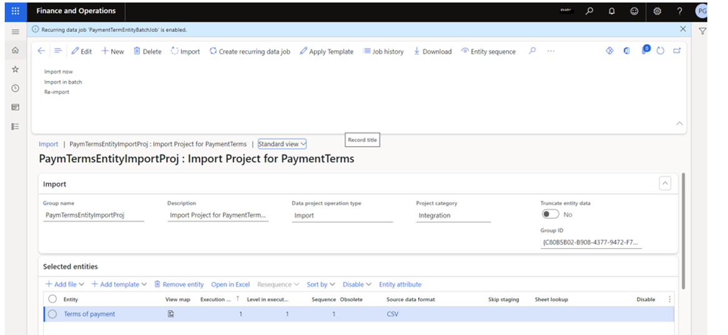Screen dimensions: 728x335
Task: Click the notifications bell icon
Action: (612, 11)
